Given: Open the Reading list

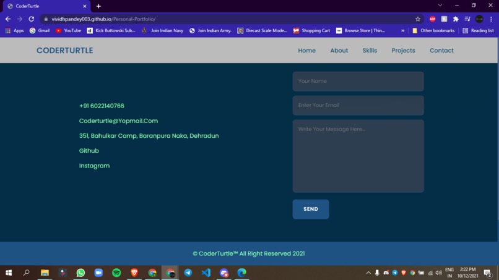Looking at the screenshot, I should pos(478,30).
